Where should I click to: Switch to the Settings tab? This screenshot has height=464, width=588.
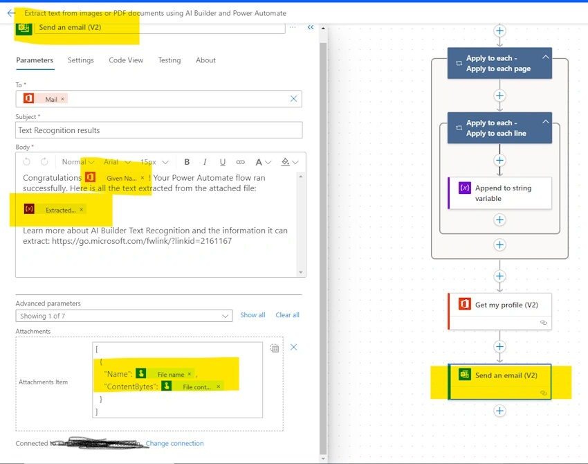point(81,60)
